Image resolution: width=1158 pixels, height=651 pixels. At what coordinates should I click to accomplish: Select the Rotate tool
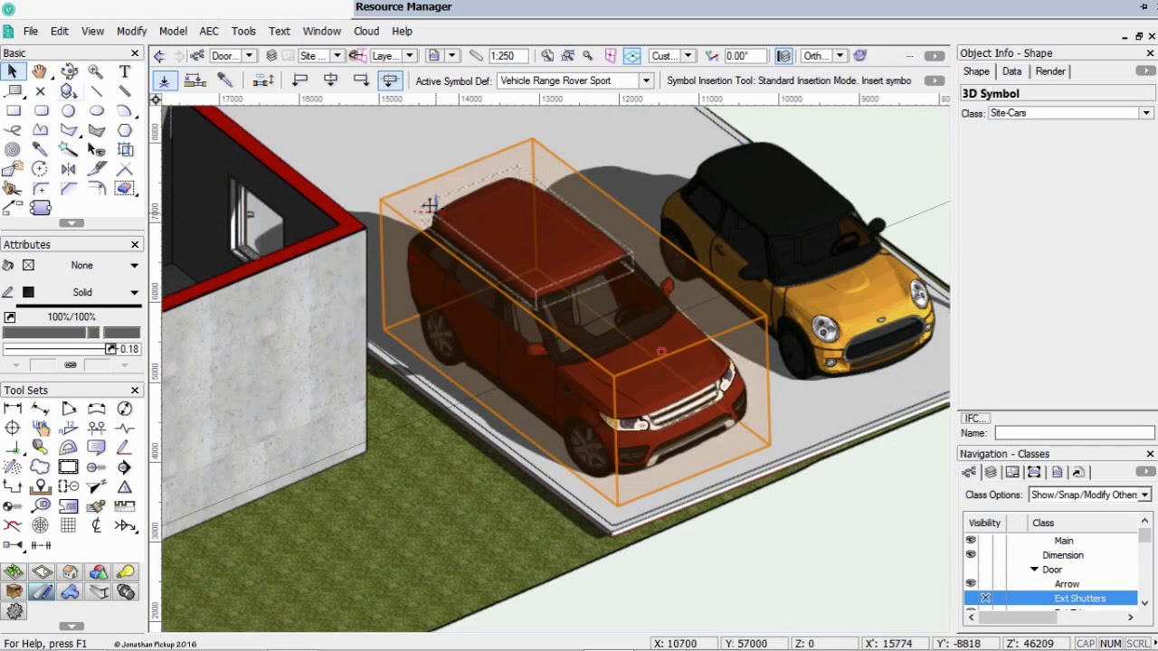(x=41, y=169)
